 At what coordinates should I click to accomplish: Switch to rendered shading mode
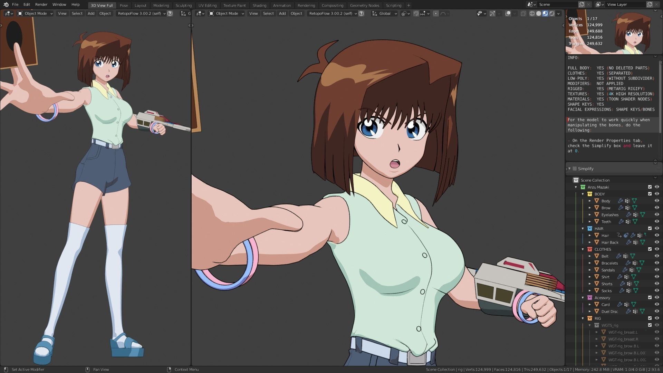pyautogui.click(x=552, y=13)
